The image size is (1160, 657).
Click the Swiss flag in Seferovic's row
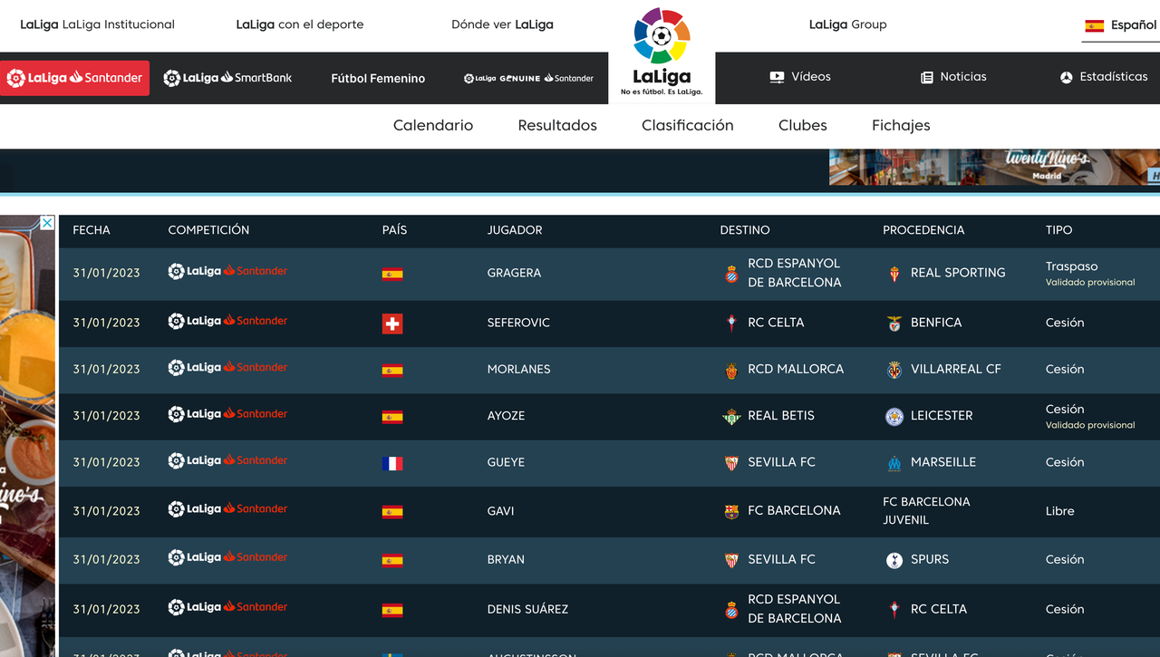point(392,322)
